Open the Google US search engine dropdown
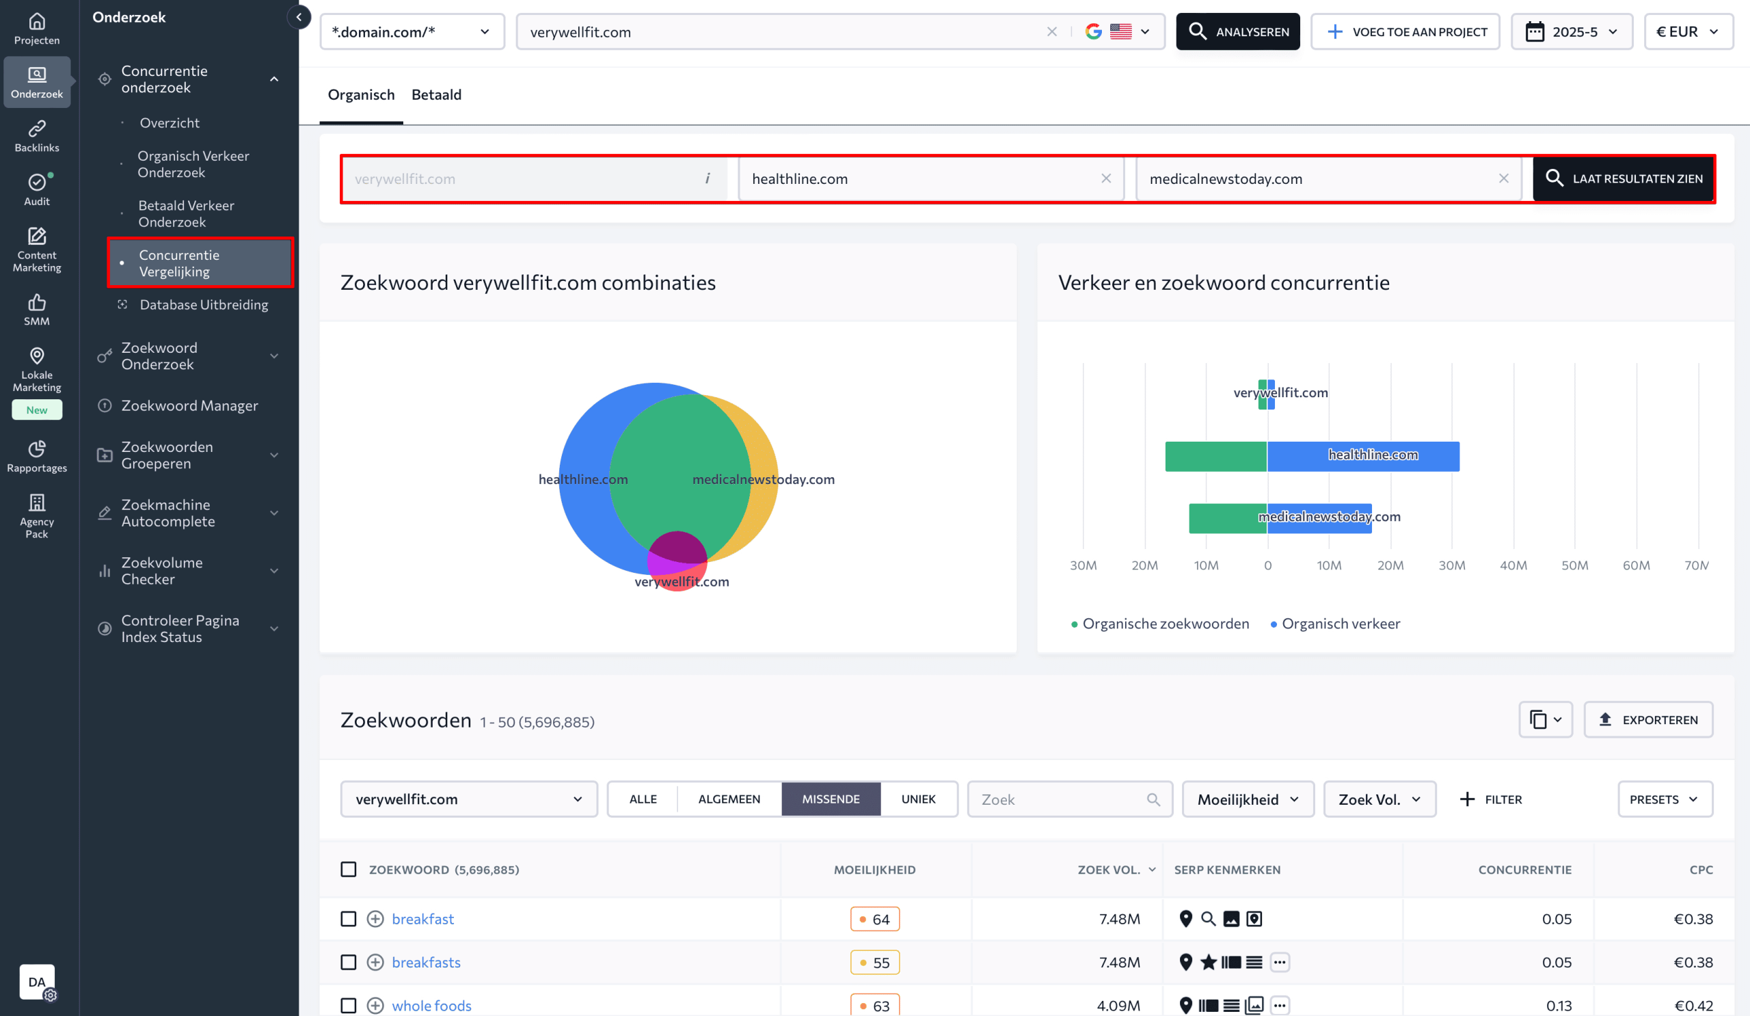The height and width of the screenshot is (1016, 1750). [1118, 31]
